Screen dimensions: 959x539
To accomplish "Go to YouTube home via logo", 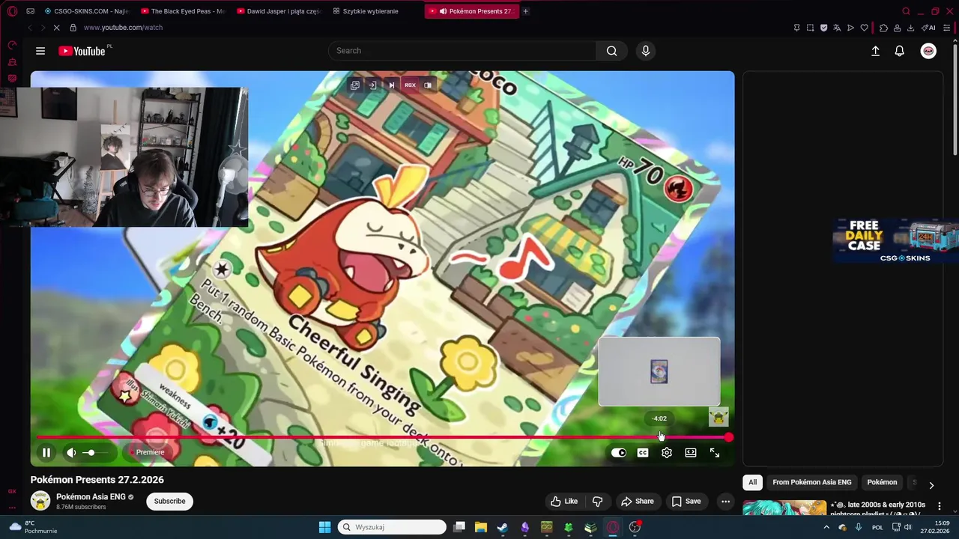I will click(82, 51).
